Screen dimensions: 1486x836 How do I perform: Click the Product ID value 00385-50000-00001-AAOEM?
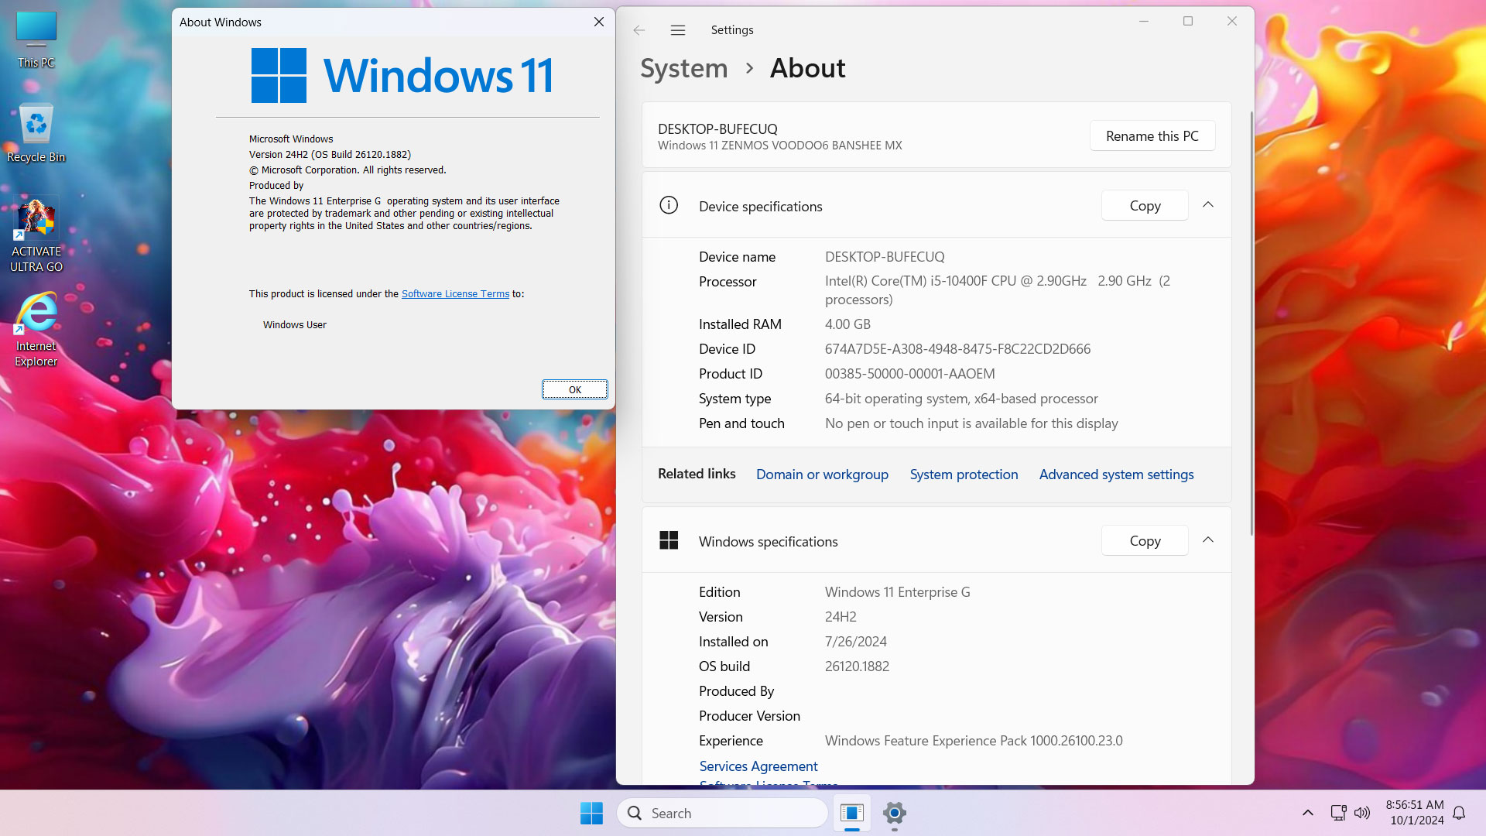point(909,374)
